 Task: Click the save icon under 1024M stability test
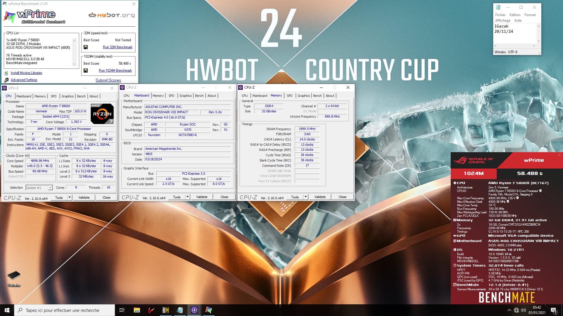86,71
